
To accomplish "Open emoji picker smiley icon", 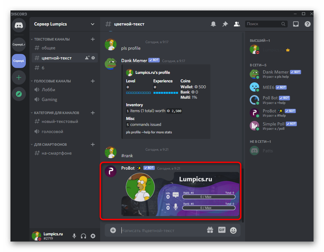I will pyautogui.click(x=233, y=230).
